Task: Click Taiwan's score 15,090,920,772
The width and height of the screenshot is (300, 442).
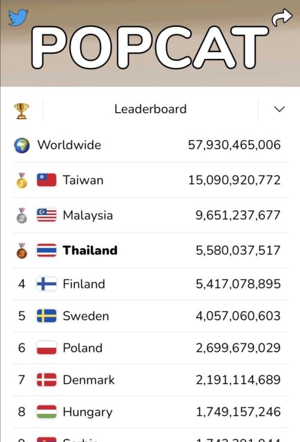Action: pos(234,180)
